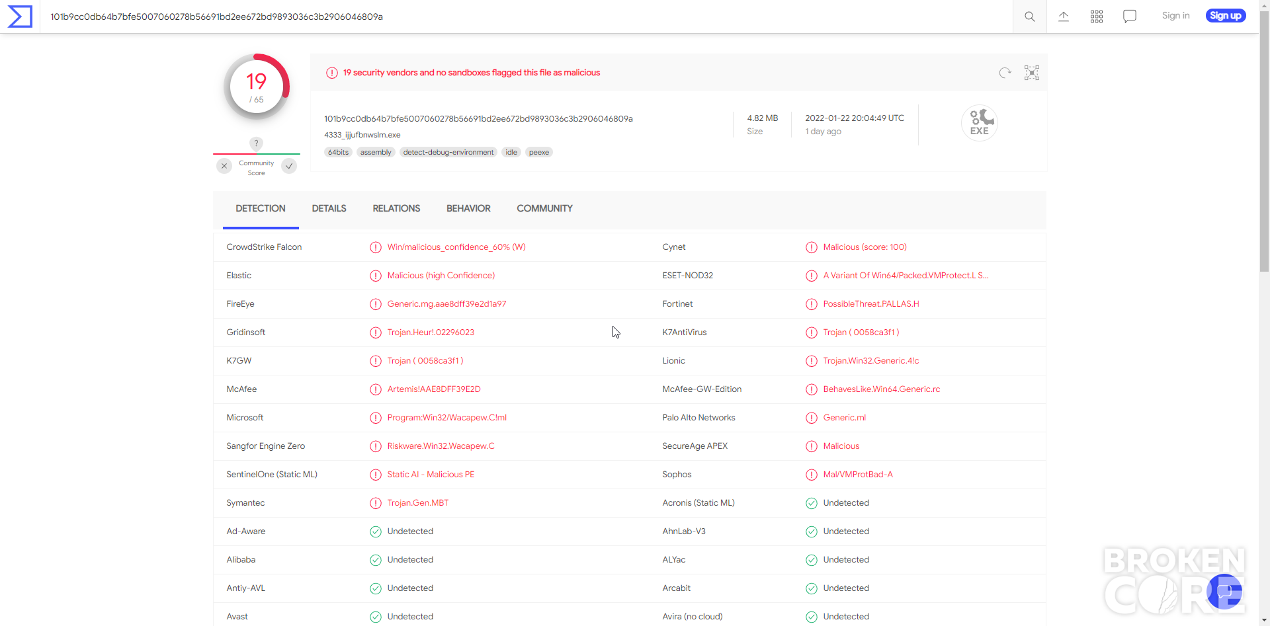
Task: Click the ESET-NOD32 VMProtect detection text
Action: (x=906, y=276)
